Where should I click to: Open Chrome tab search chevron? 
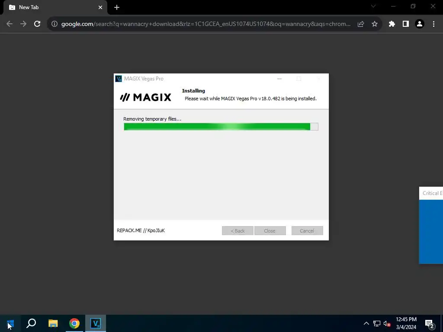coord(373,6)
